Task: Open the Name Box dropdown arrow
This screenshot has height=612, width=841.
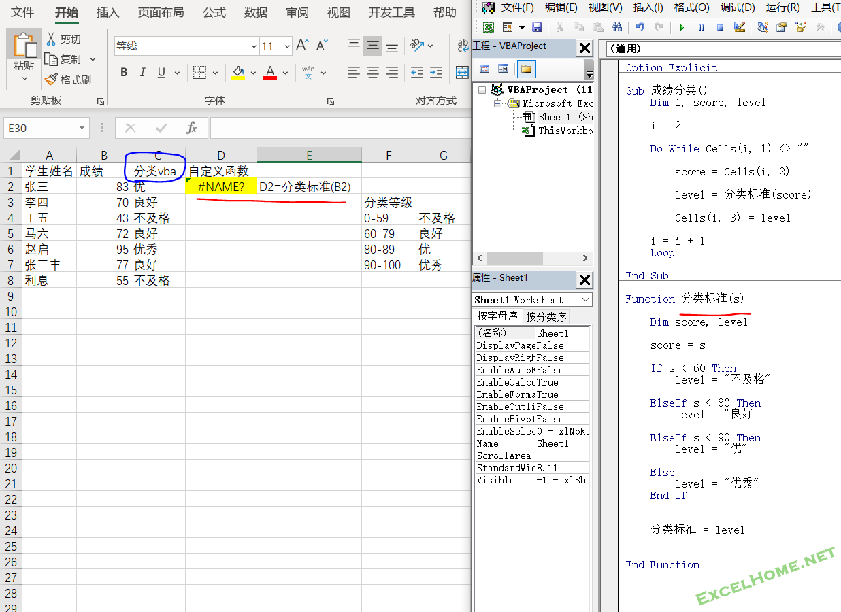Action: coord(82,128)
